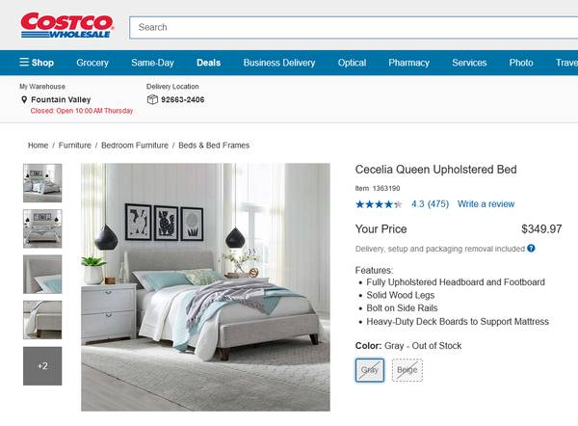Open the delivery info question mark icon
578x426 pixels.
coord(531,249)
